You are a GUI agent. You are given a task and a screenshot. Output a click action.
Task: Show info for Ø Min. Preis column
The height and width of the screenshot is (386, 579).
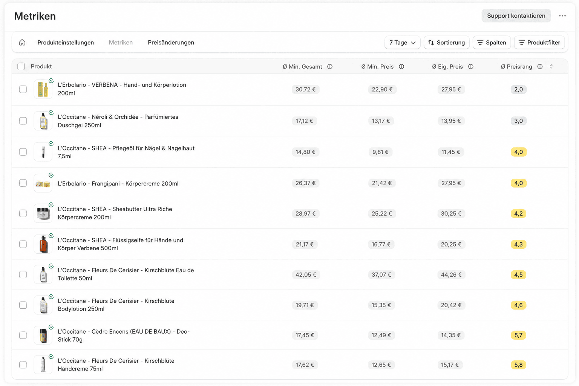click(x=401, y=67)
